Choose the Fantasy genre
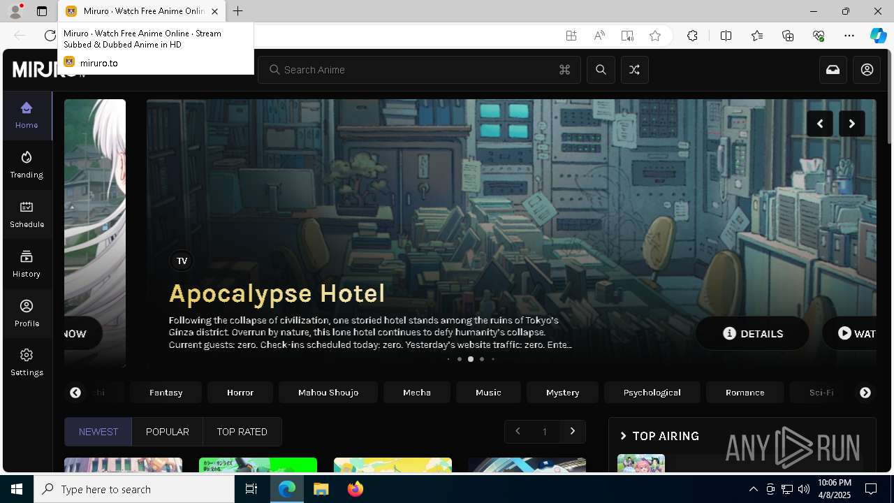Screen dimensions: 894x503 click(x=166, y=393)
